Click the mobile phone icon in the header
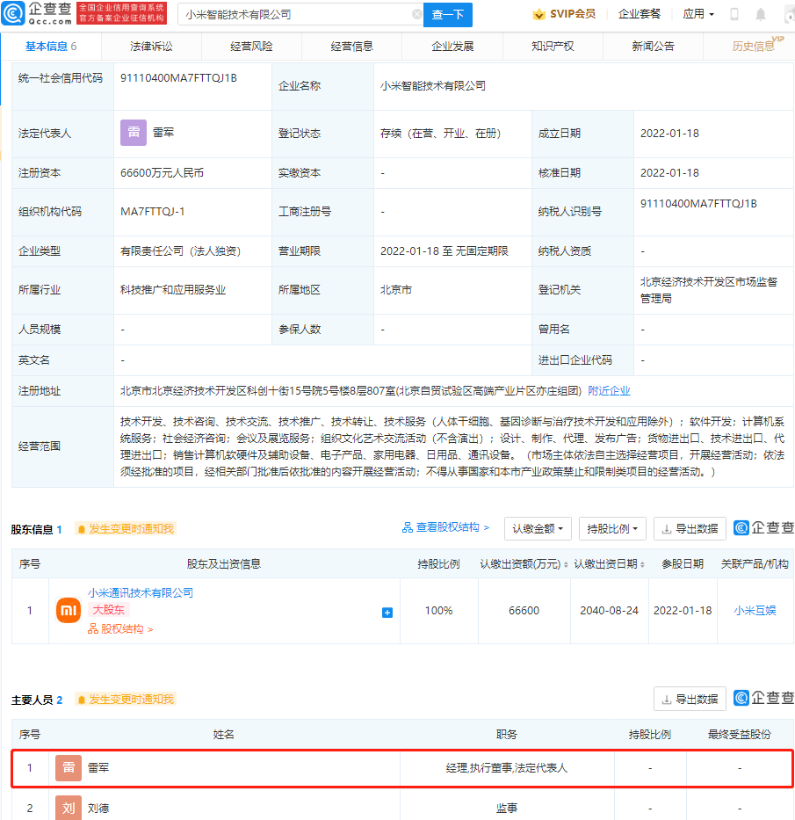The width and height of the screenshot is (795, 820). 734,15
